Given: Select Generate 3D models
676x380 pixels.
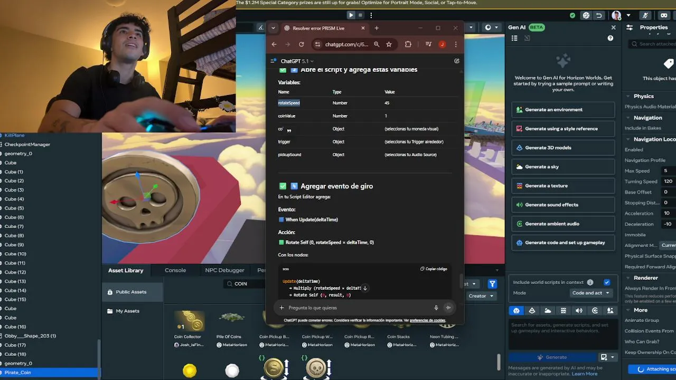Looking at the screenshot, I should point(563,148).
